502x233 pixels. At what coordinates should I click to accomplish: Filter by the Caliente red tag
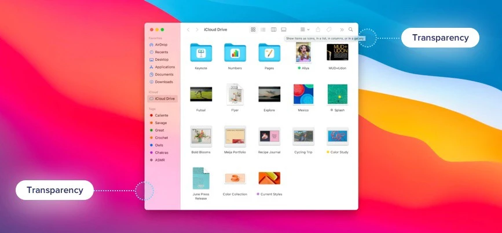(162, 115)
